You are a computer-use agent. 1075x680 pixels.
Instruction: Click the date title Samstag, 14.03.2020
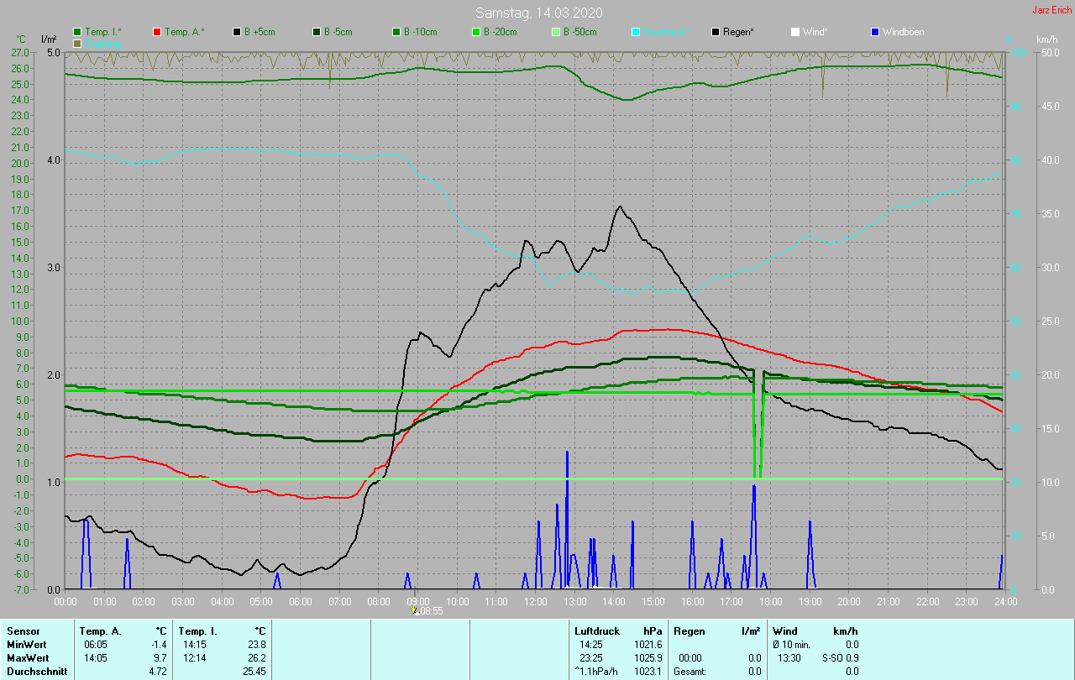(x=537, y=13)
